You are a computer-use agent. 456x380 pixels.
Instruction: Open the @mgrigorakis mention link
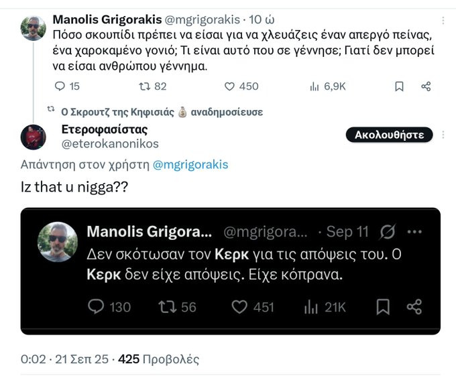pos(190,164)
